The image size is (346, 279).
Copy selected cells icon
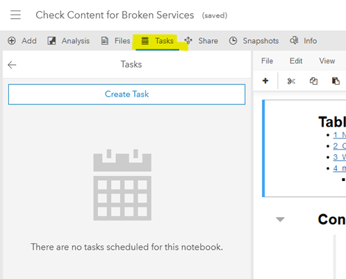pos(313,81)
